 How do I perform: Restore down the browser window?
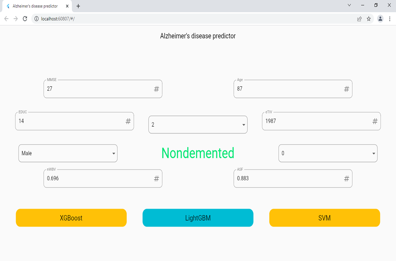[x=376, y=5]
